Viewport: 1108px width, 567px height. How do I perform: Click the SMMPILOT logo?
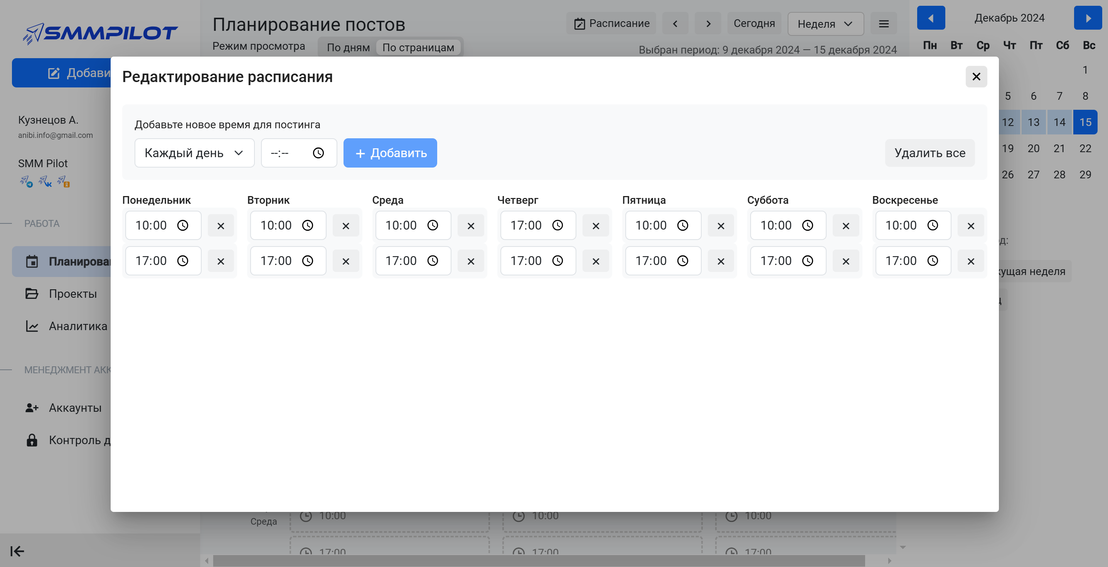[100, 34]
